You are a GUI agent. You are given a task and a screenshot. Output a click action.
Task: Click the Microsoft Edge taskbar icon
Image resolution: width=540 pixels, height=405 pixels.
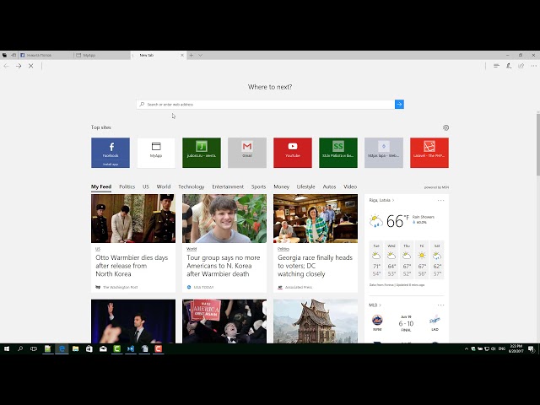pos(62,348)
